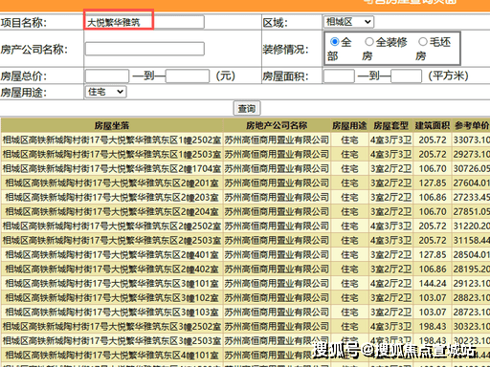Screen dimensions: 490x367
Task: Click 住宅 cell in 3幢101室 row
Action: [349, 283]
